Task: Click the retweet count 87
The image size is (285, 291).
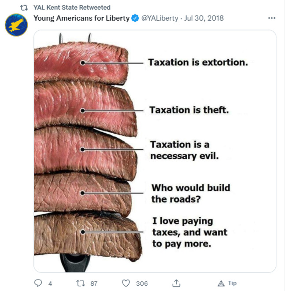Action: (x=94, y=284)
